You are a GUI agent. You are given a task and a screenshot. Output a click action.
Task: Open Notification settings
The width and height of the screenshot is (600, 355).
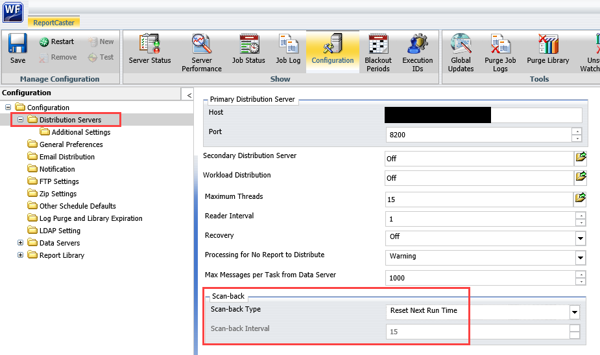point(57,169)
